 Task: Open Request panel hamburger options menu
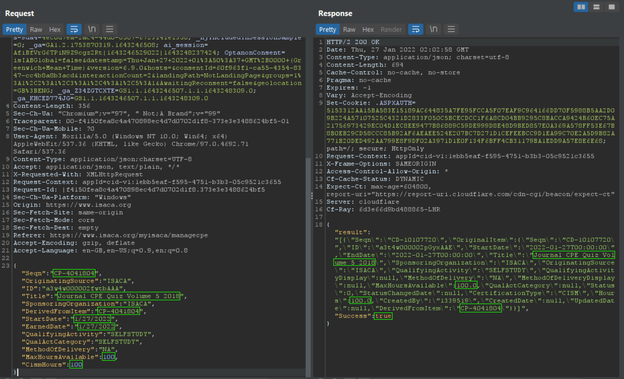[110, 29]
